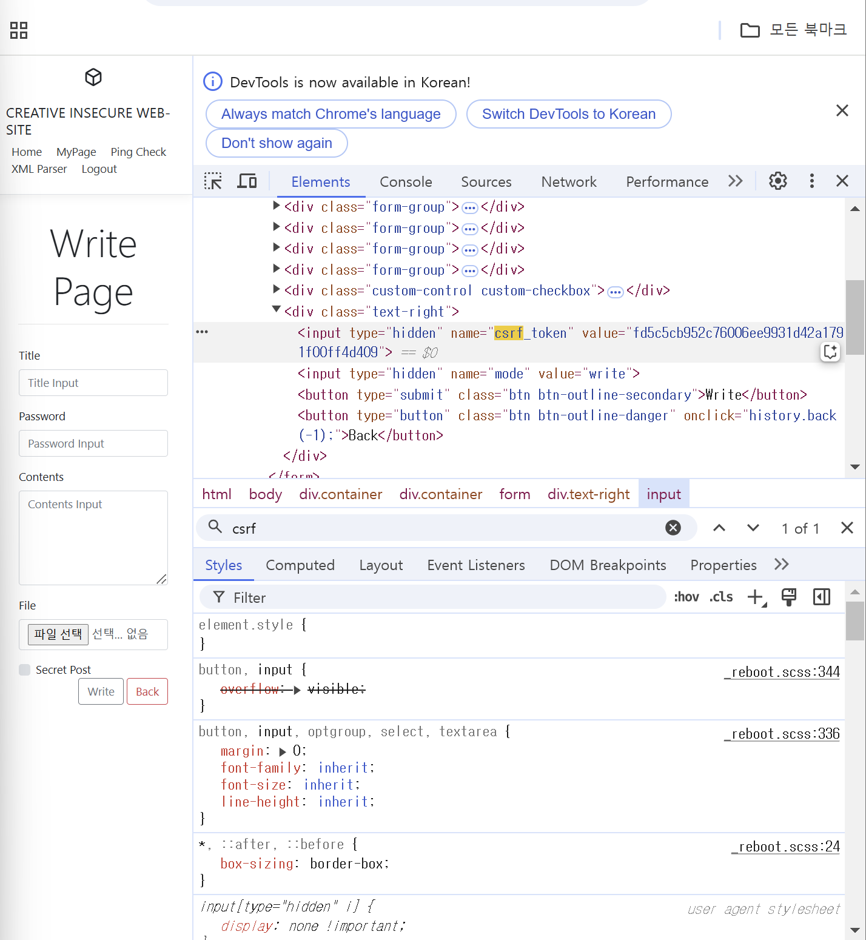Open _reboot.scss:344 source link
Screen dimensions: 866x940
782,672
